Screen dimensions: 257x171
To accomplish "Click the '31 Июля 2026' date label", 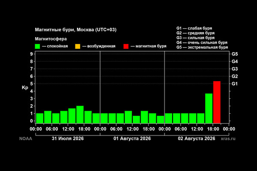I will (x=68, y=139).
